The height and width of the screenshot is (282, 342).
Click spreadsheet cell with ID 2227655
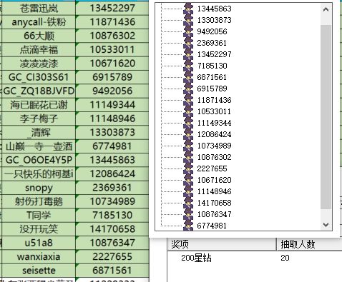tap(112, 257)
